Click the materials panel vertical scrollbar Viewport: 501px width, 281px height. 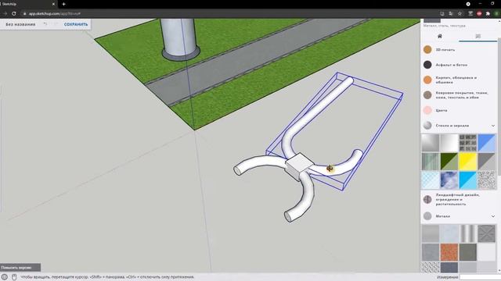[x=499, y=107]
